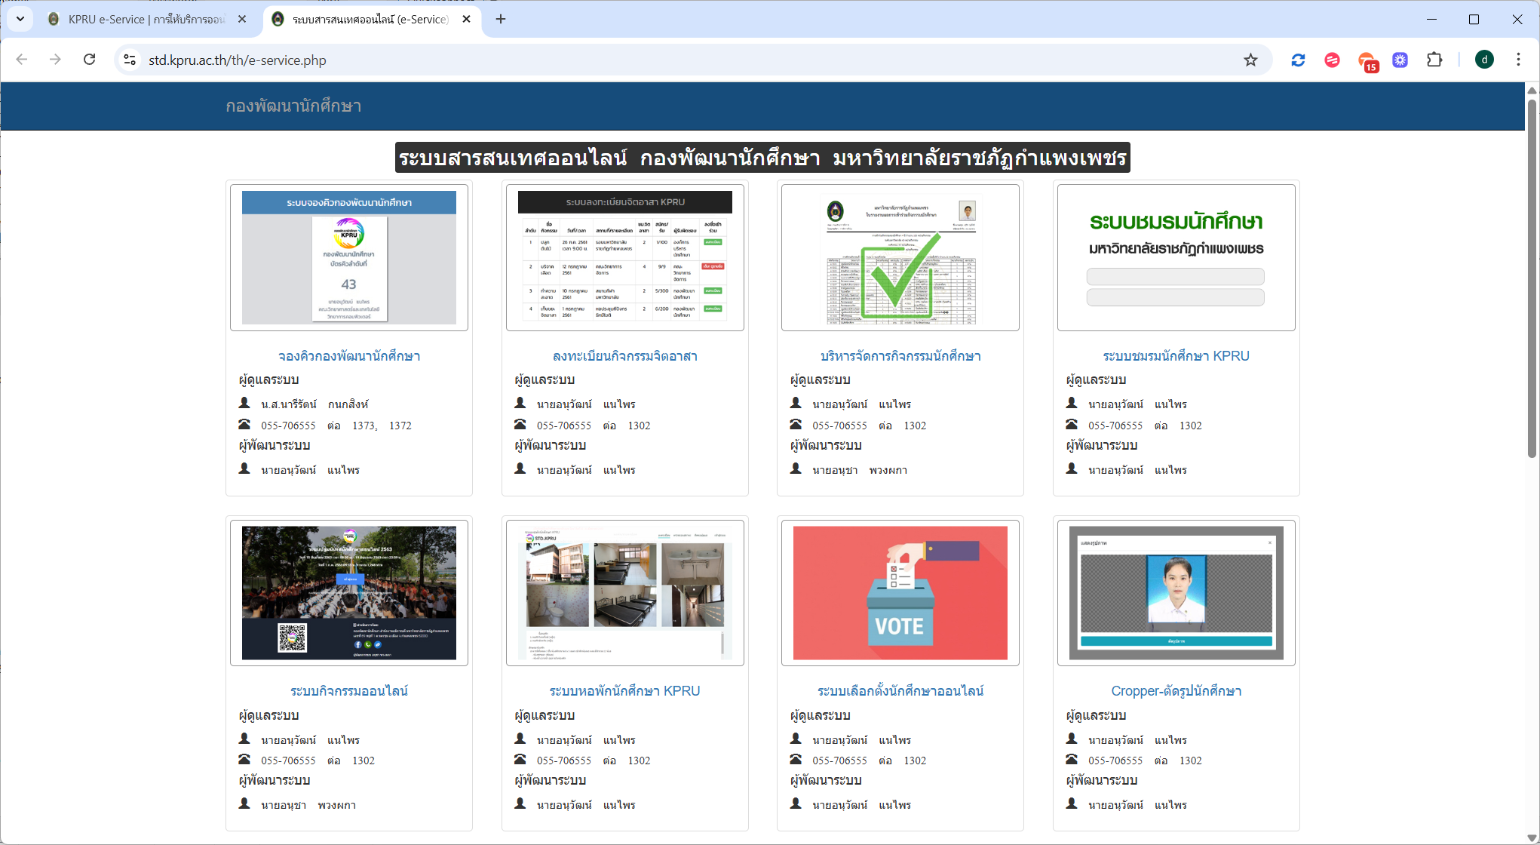Open a new browser tab
This screenshot has width=1540, height=845.
500,20
